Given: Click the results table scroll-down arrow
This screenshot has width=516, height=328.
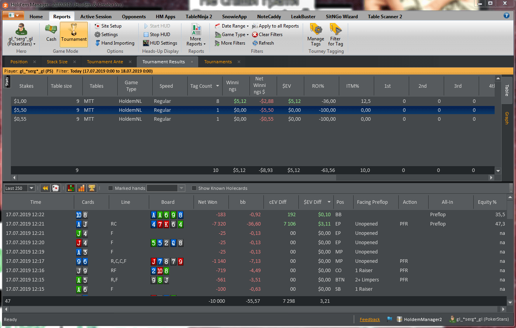Looking at the screenshot, I should pos(498,170).
